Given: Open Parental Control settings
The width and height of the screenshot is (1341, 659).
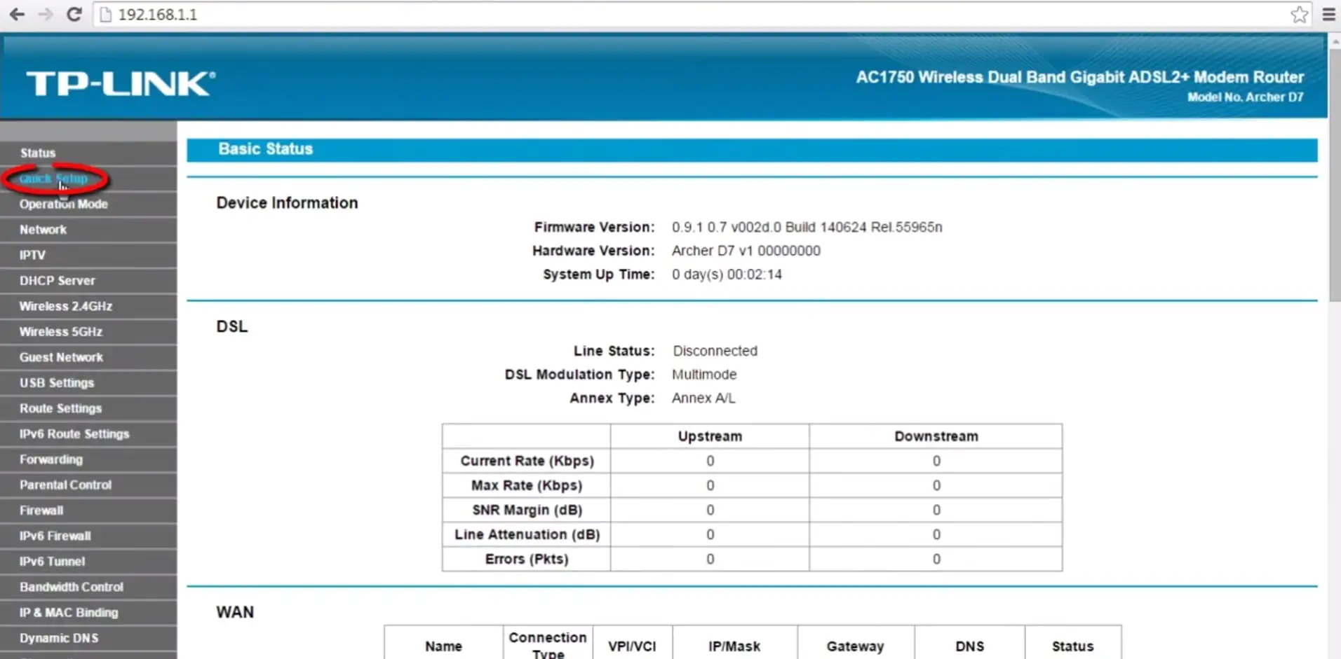Looking at the screenshot, I should pyautogui.click(x=65, y=484).
